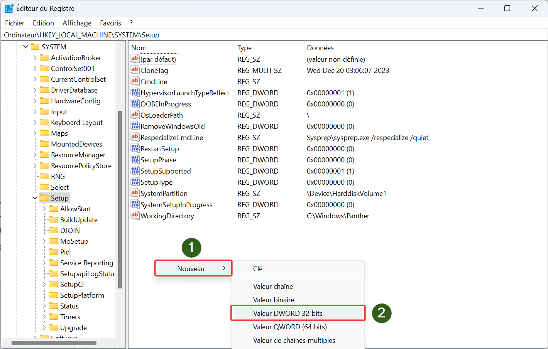Viewport: 548px width, 349px height.
Task: Click the HypervisorLaunchTypeReflect DWORD icon
Action: point(135,93)
